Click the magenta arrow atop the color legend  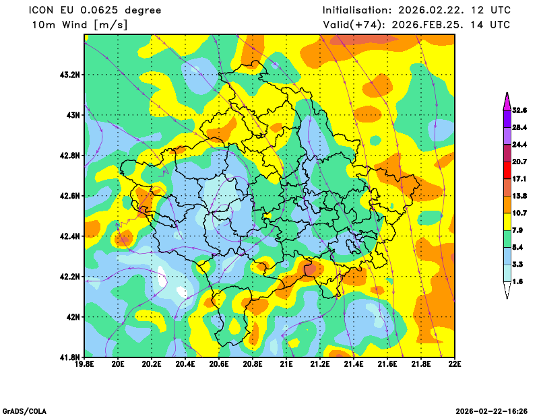507,100
